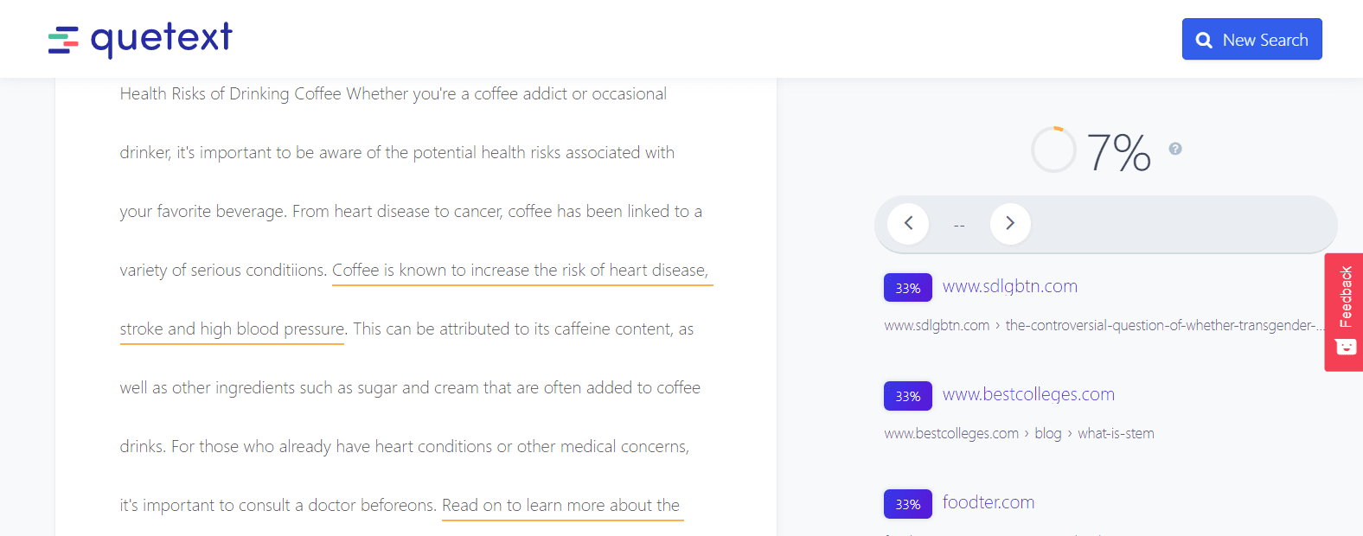Click the help question mark beside 7%

[1175, 149]
